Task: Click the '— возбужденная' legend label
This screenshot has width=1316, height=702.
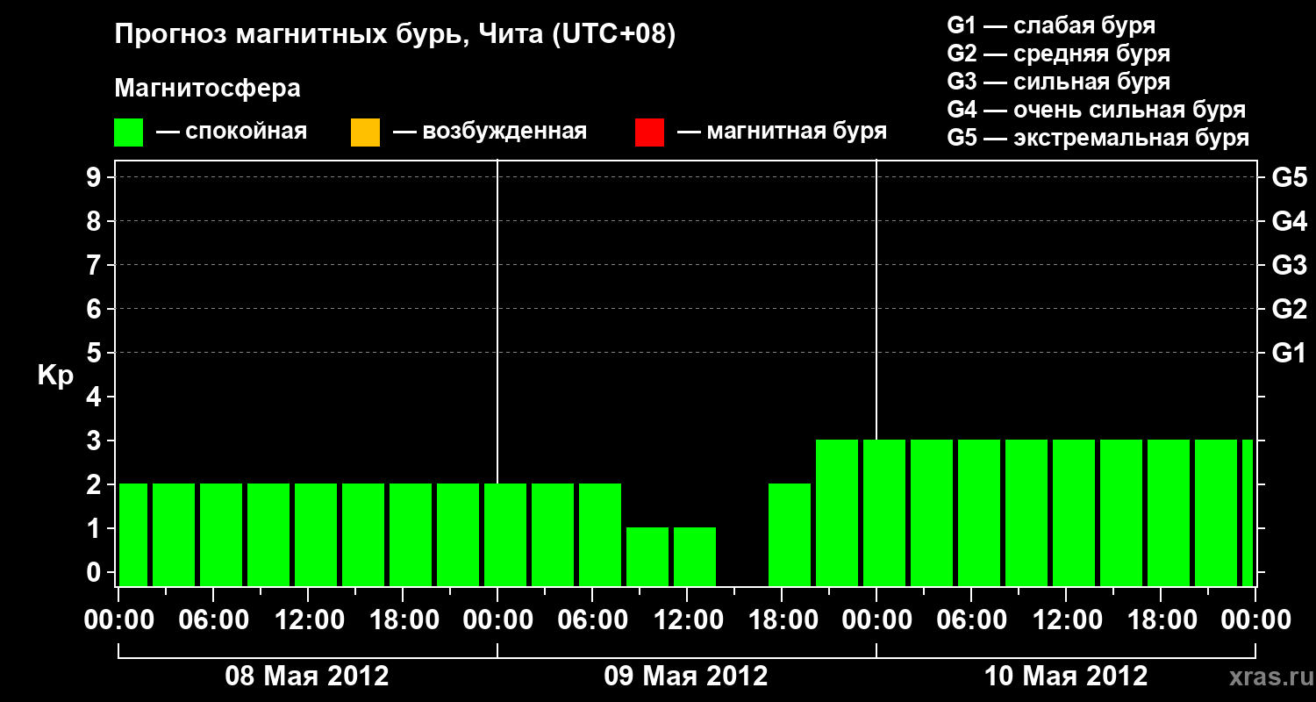Action: click(490, 132)
